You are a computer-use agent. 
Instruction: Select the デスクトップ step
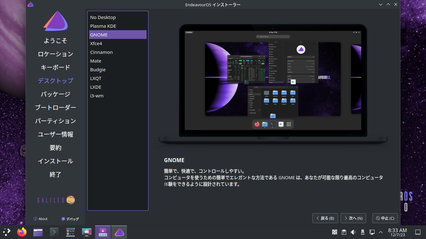tap(56, 81)
